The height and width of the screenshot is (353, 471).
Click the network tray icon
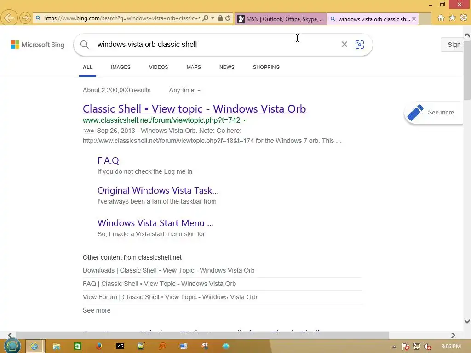point(417,347)
